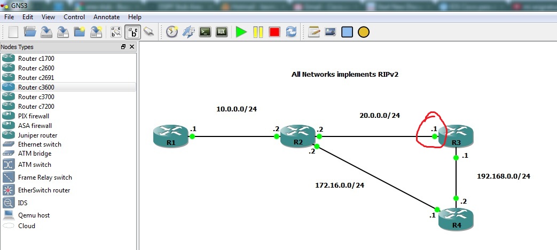Close the Nodes Types panel
The image size is (557, 250).
pyautogui.click(x=132, y=47)
